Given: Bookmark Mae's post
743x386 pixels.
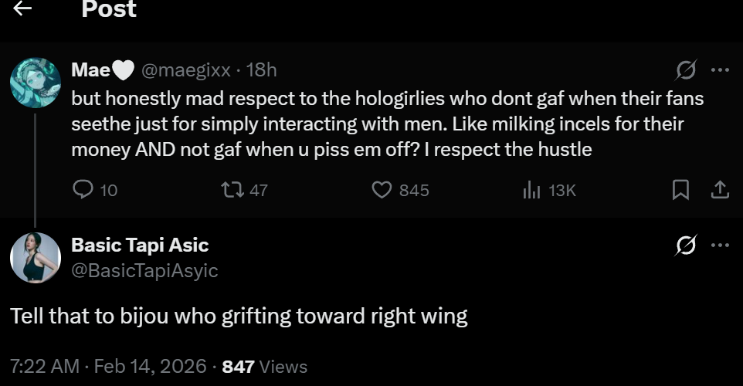Looking at the screenshot, I should pyautogui.click(x=681, y=190).
